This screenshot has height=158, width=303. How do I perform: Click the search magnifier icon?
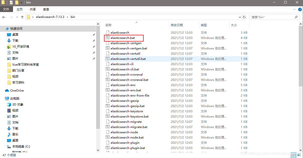tap(296, 17)
